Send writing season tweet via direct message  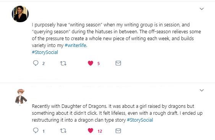point(118,63)
